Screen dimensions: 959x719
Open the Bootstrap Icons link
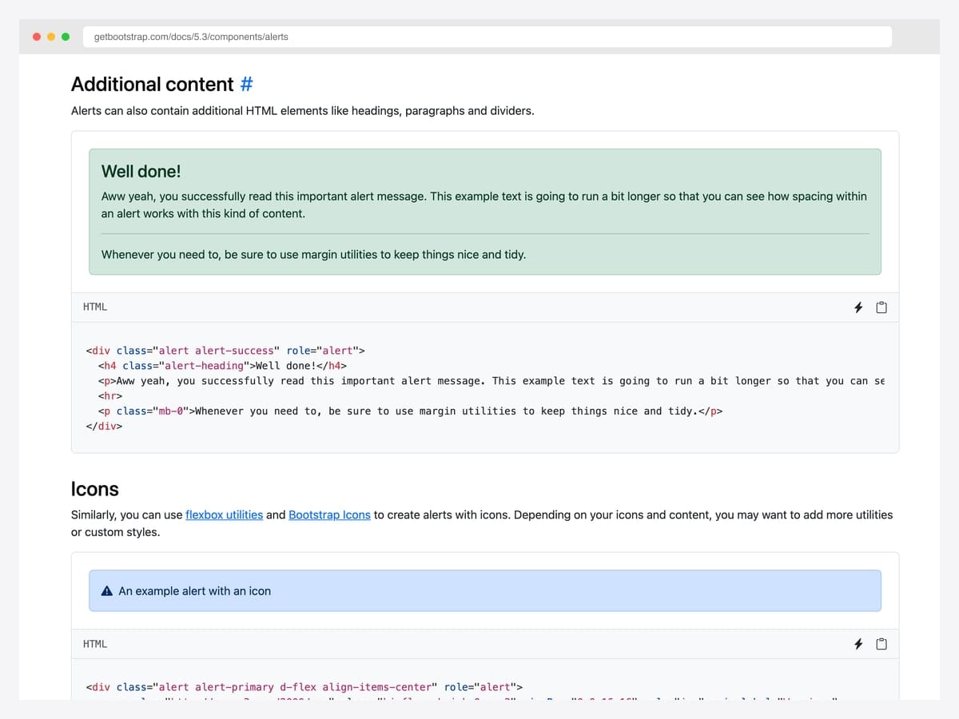329,514
